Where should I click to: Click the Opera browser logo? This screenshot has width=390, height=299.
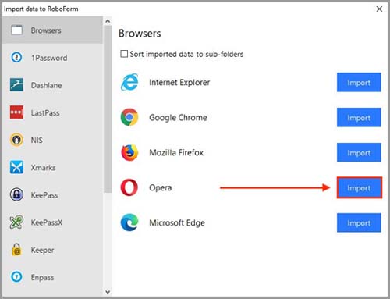129,187
